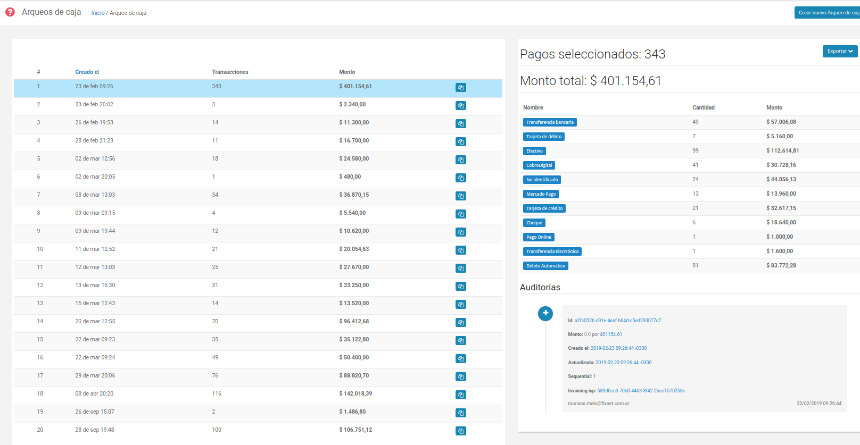Click mariano.melo@fixnet.com.ar in audit entry
Image resolution: width=860 pixels, height=445 pixels.
coord(599,404)
